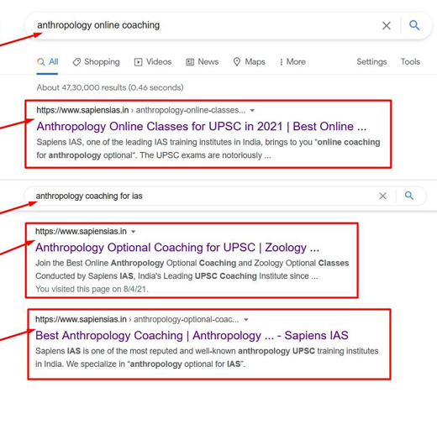437x445 pixels.
Task: Expand dropdown arrow beside plain sapiensias.in URL
Action: pos(133,232)
